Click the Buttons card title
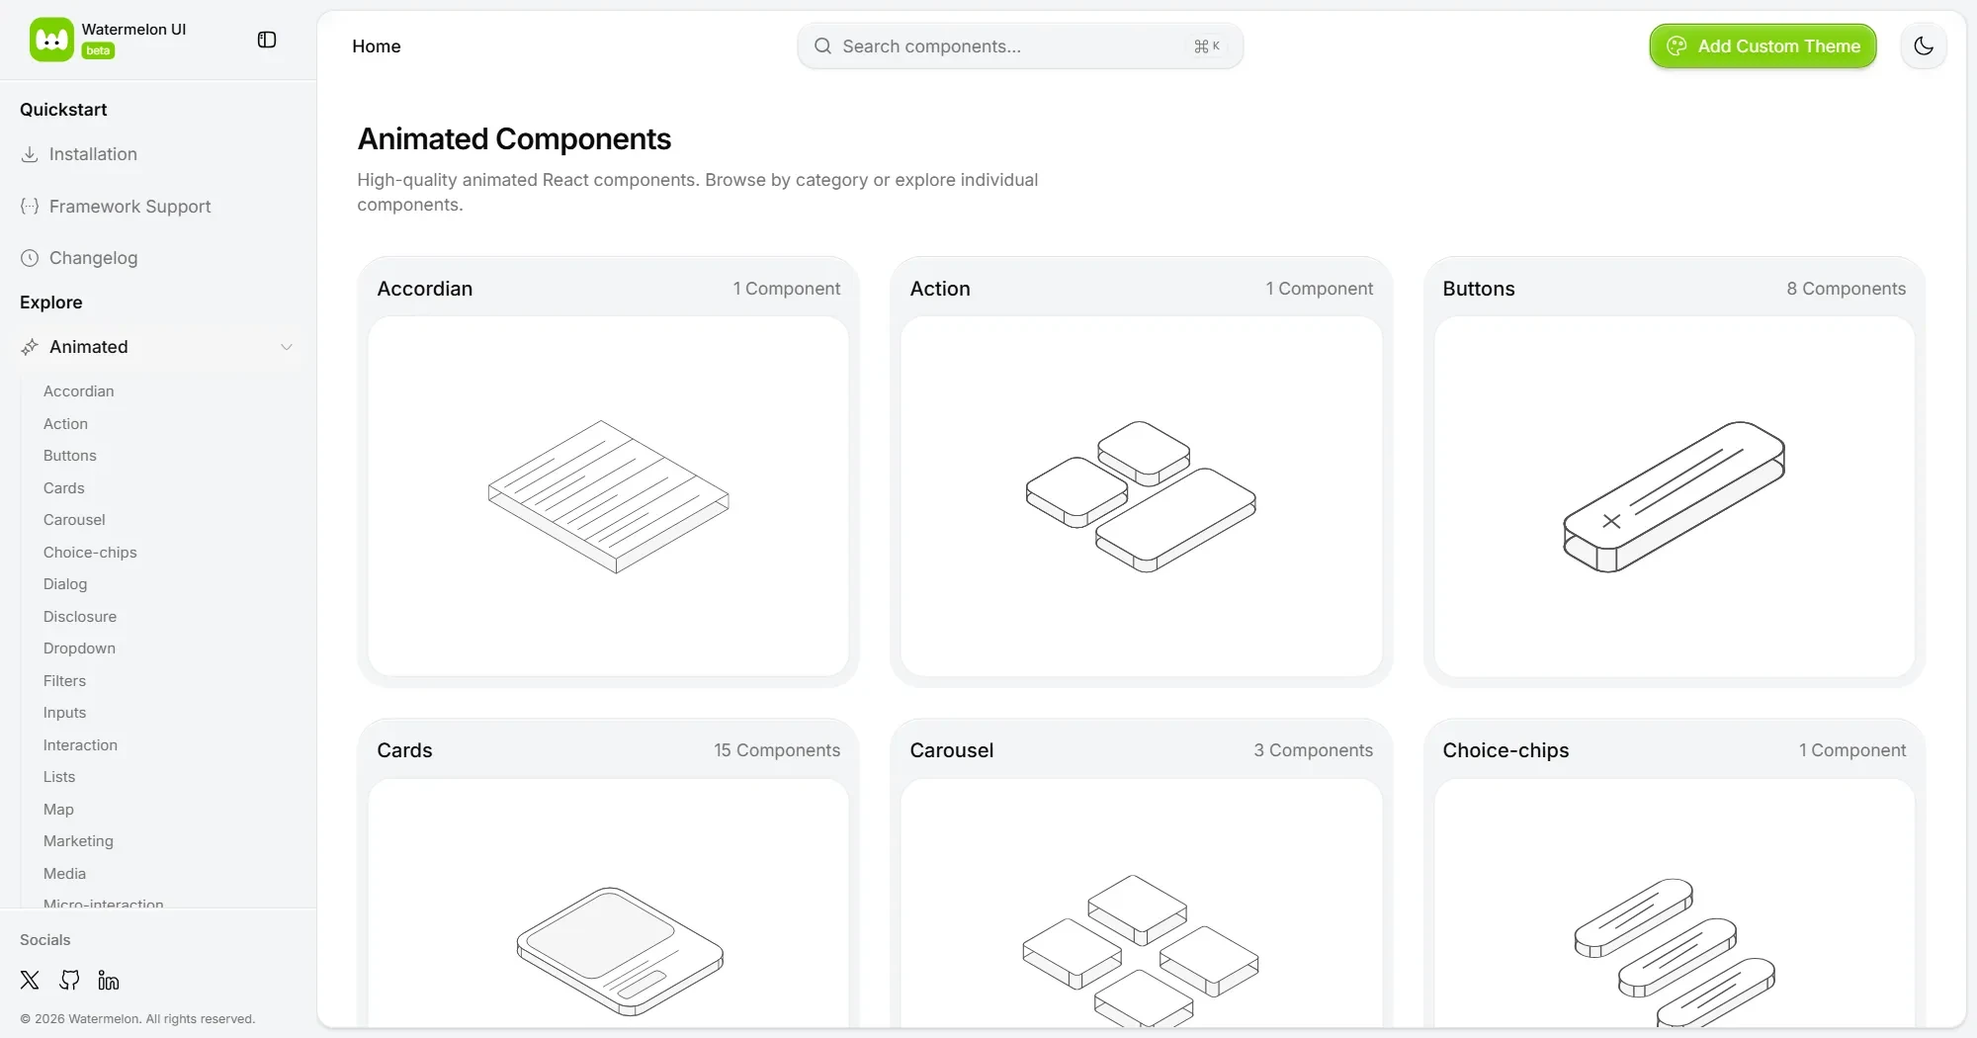This screenshot has height=1038, width=1977. pyautogui.click(x=1479, y=289)
